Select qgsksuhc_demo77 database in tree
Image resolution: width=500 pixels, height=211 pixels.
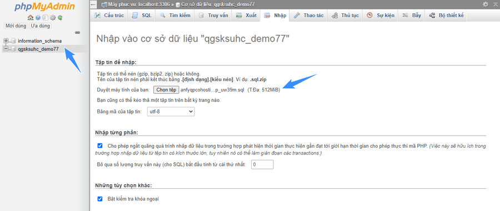point(38,49)
